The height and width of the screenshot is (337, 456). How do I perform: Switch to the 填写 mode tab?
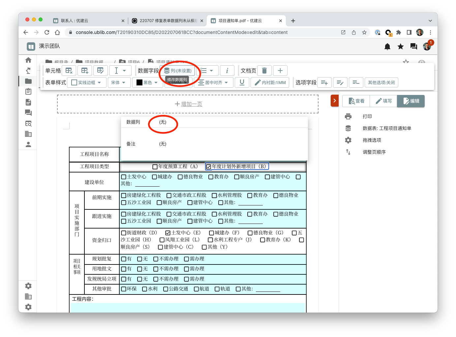(x=383, y=101)
